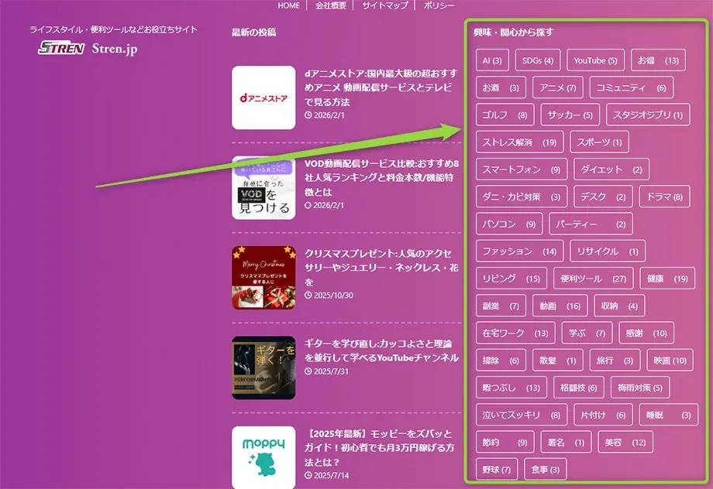The width and height of the screenshot is (713, 489).
Task: Click the moppy article thumbnail
Action: click(x=263, y=458)
